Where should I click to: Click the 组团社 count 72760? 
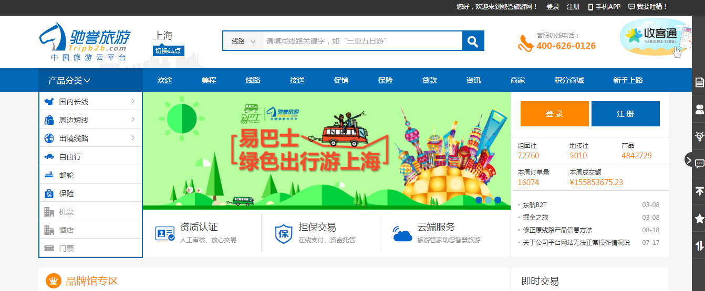(528, 156)
